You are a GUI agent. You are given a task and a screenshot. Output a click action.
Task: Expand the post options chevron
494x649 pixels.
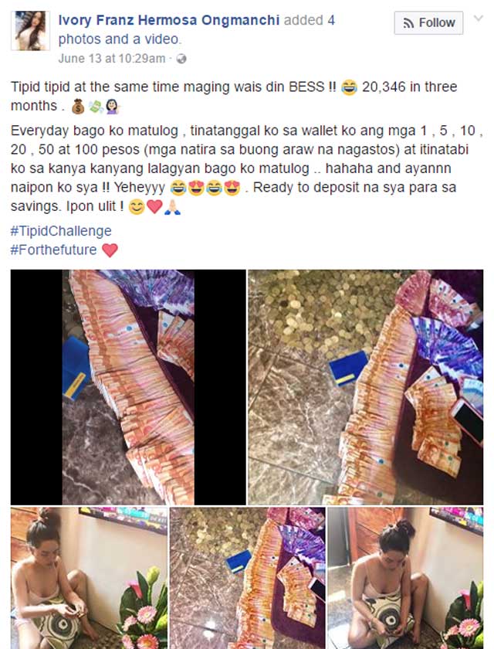[479, 19]
